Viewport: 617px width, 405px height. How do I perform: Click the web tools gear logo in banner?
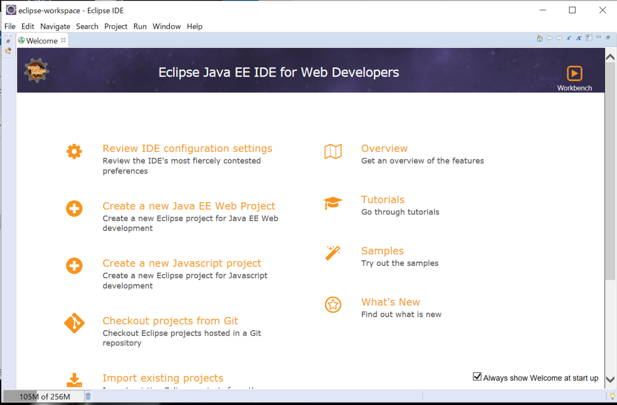pyautogui.click(x=36, y=71)
